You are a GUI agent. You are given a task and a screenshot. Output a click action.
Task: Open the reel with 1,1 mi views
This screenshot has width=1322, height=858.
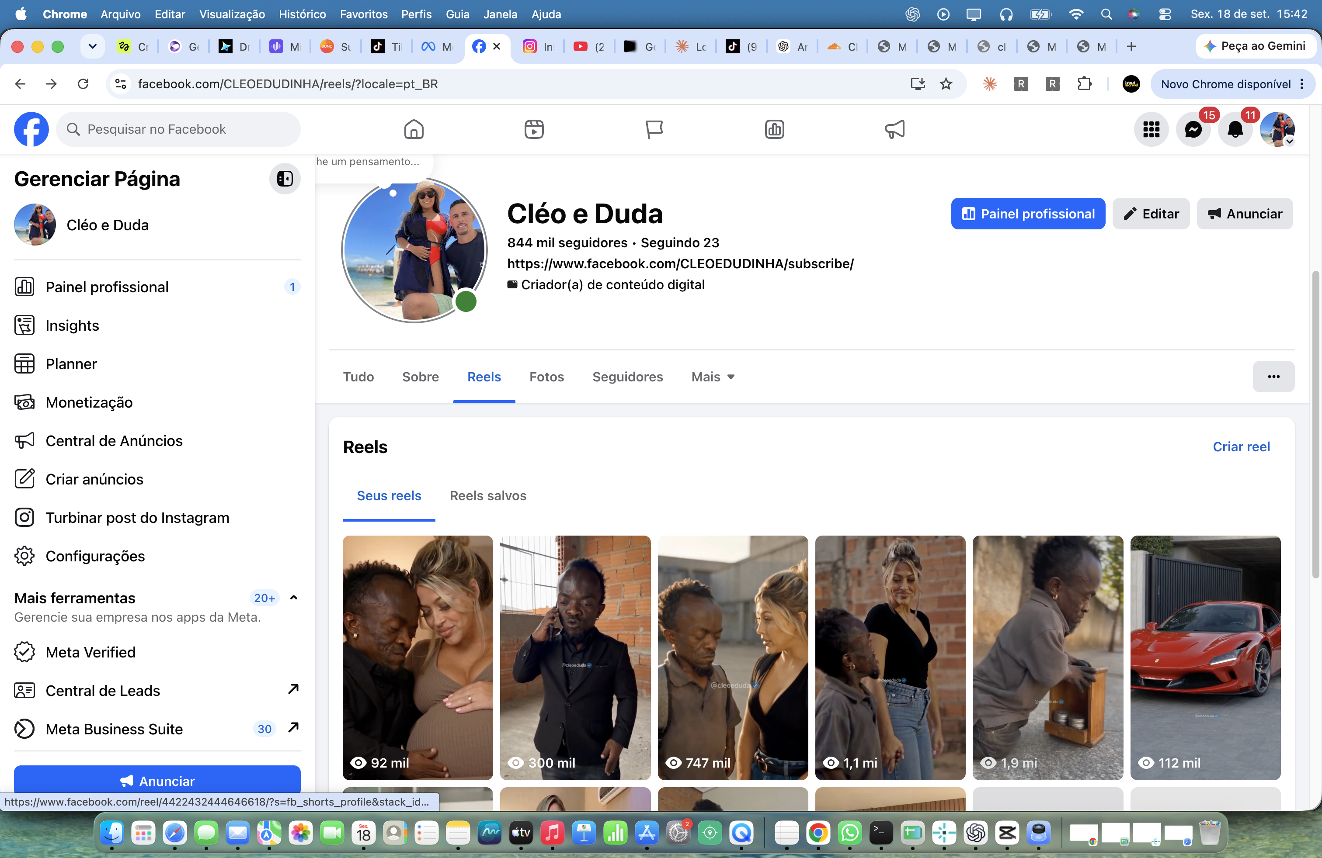pos(890,657)
